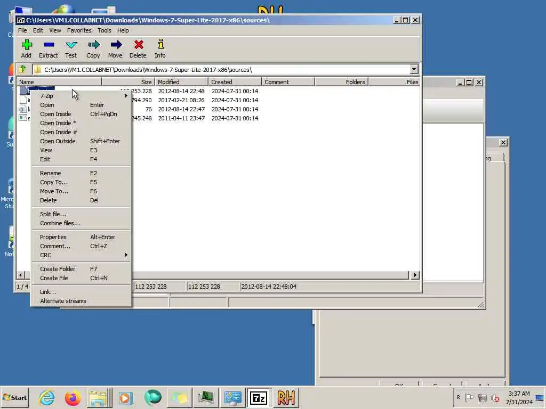This screenshot has height=409, width=546.
Task: Select the row modified 2017-02-21 08:26
Action: pyautogui.click(x=218, y=100)
